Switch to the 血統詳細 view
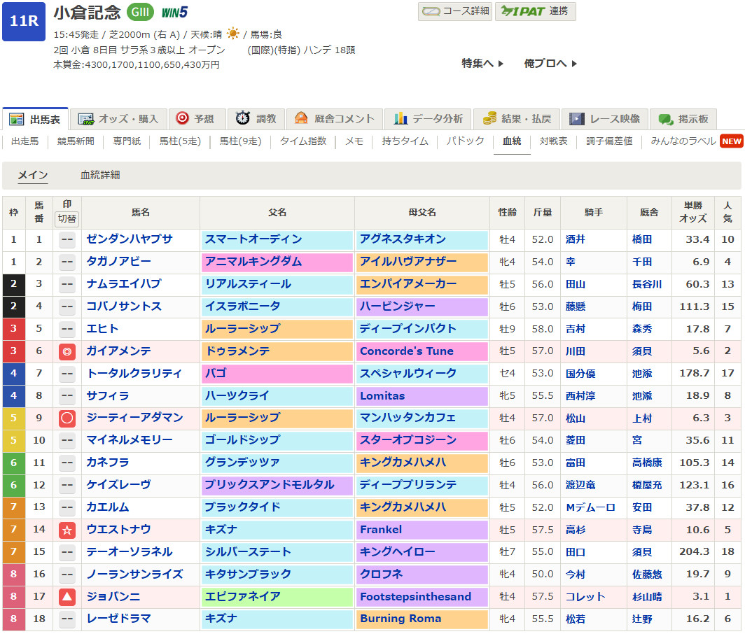The width and height of the screenshot is (745, 634). coord(99,175)
